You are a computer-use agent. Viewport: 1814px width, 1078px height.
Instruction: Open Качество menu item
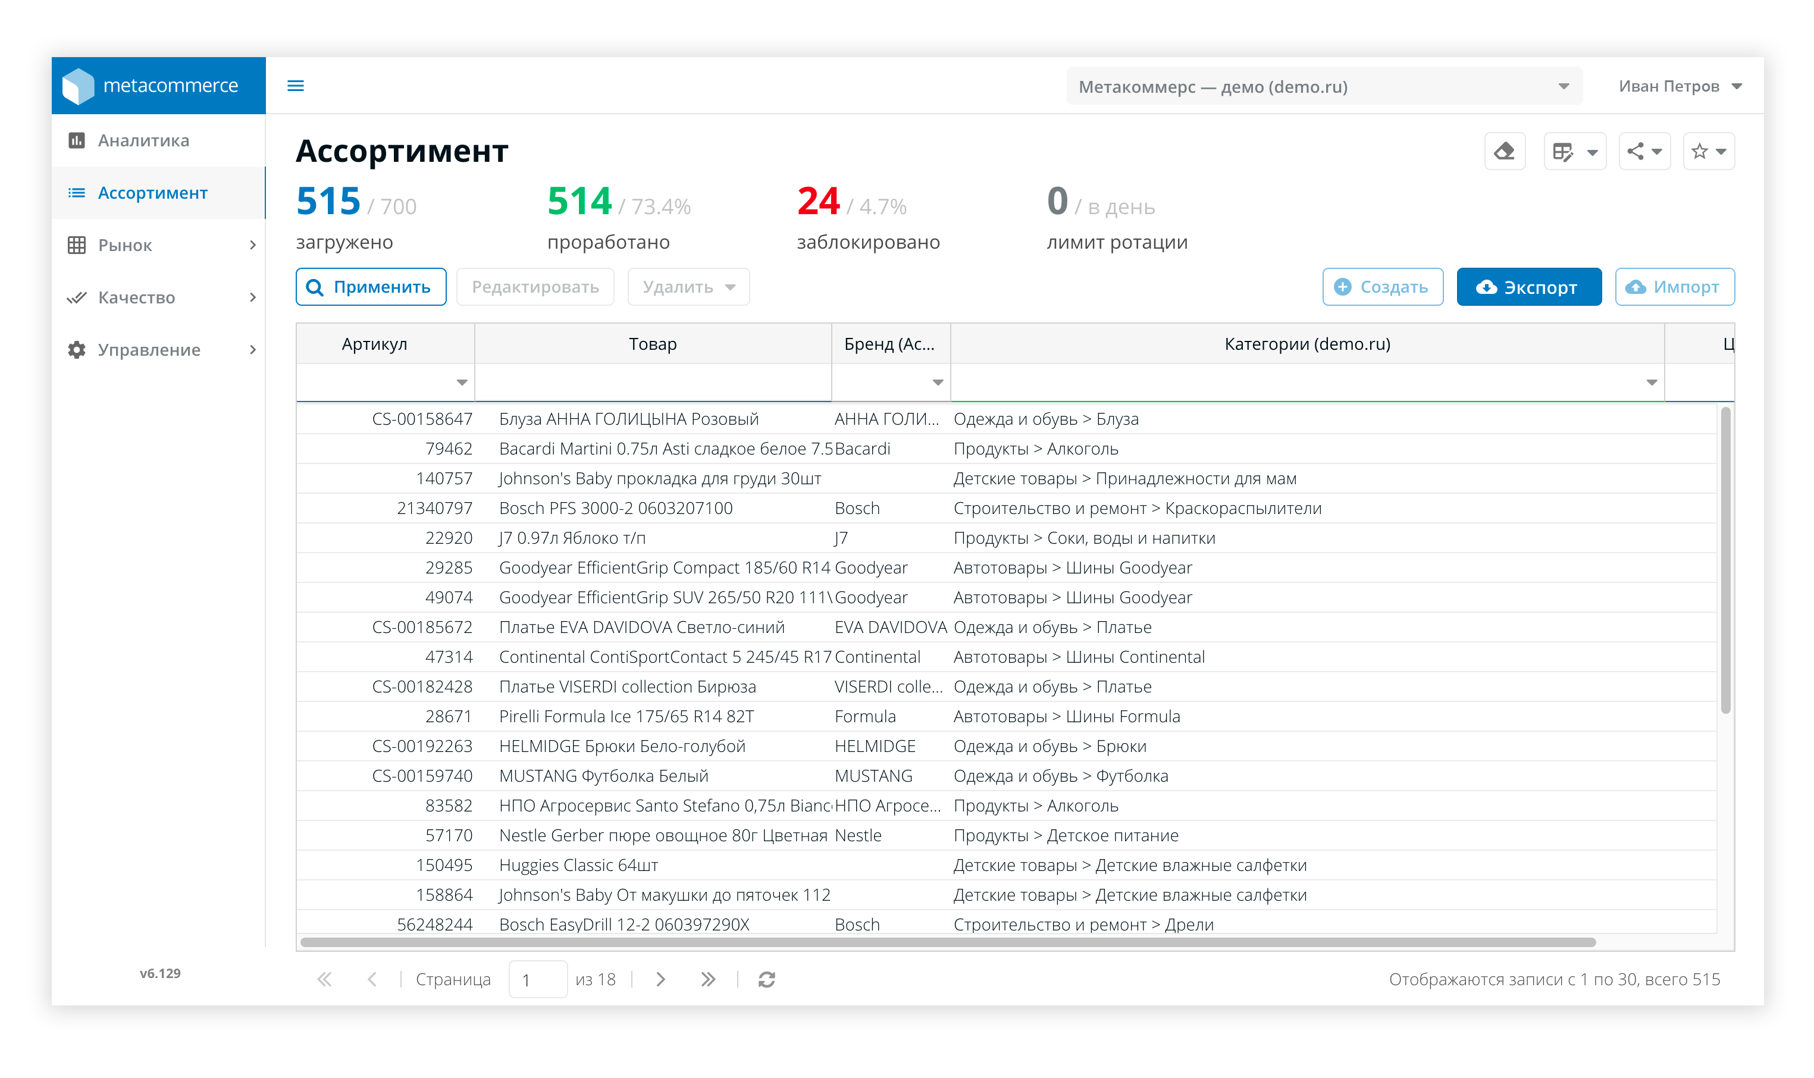[158, 297]
